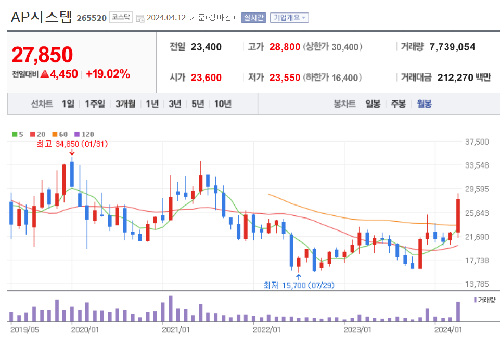Click the 코스닥 market badge
Image resolution: width=500 pixels, height=346 pixels.
tap(121, 17)
